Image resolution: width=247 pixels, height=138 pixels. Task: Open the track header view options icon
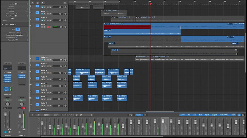(x=65, y=3)
